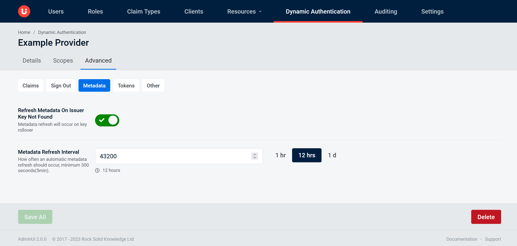Delete the Example Provider
517x246 pixels.
click(486, 217)
